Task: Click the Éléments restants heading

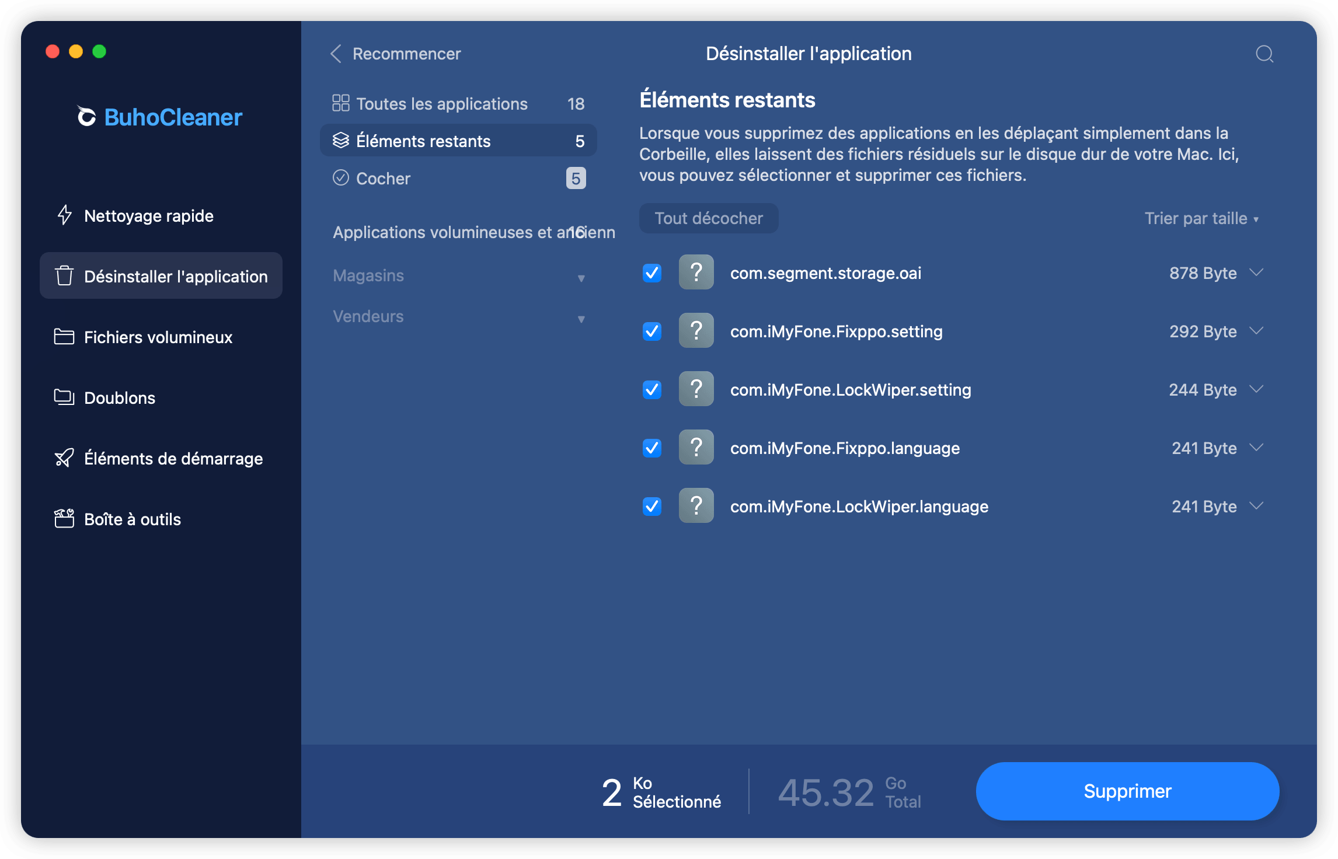Action: click(727, 100)
